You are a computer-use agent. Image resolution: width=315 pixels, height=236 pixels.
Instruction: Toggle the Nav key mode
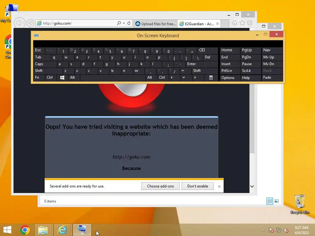pyautogui.click(x=272, y=50)
